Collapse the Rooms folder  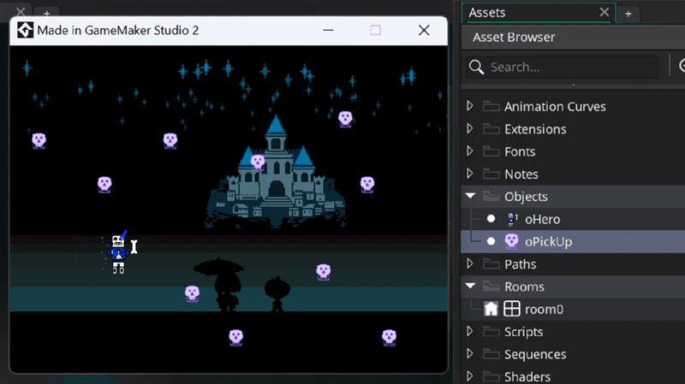(x=469, y=287)
